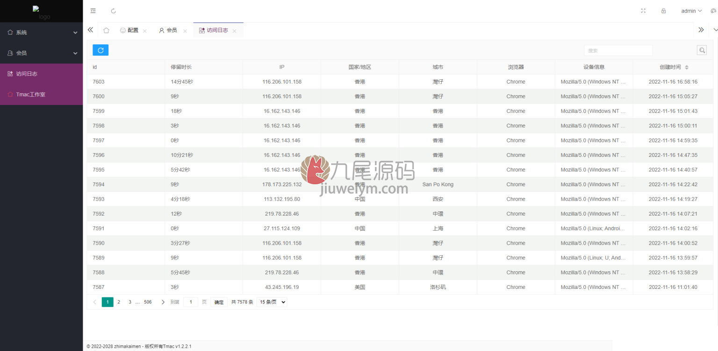The height and width of the screenshot is (351, 718).
Task: Refresh the page using the top header reload icon
Action: (114, 11)
